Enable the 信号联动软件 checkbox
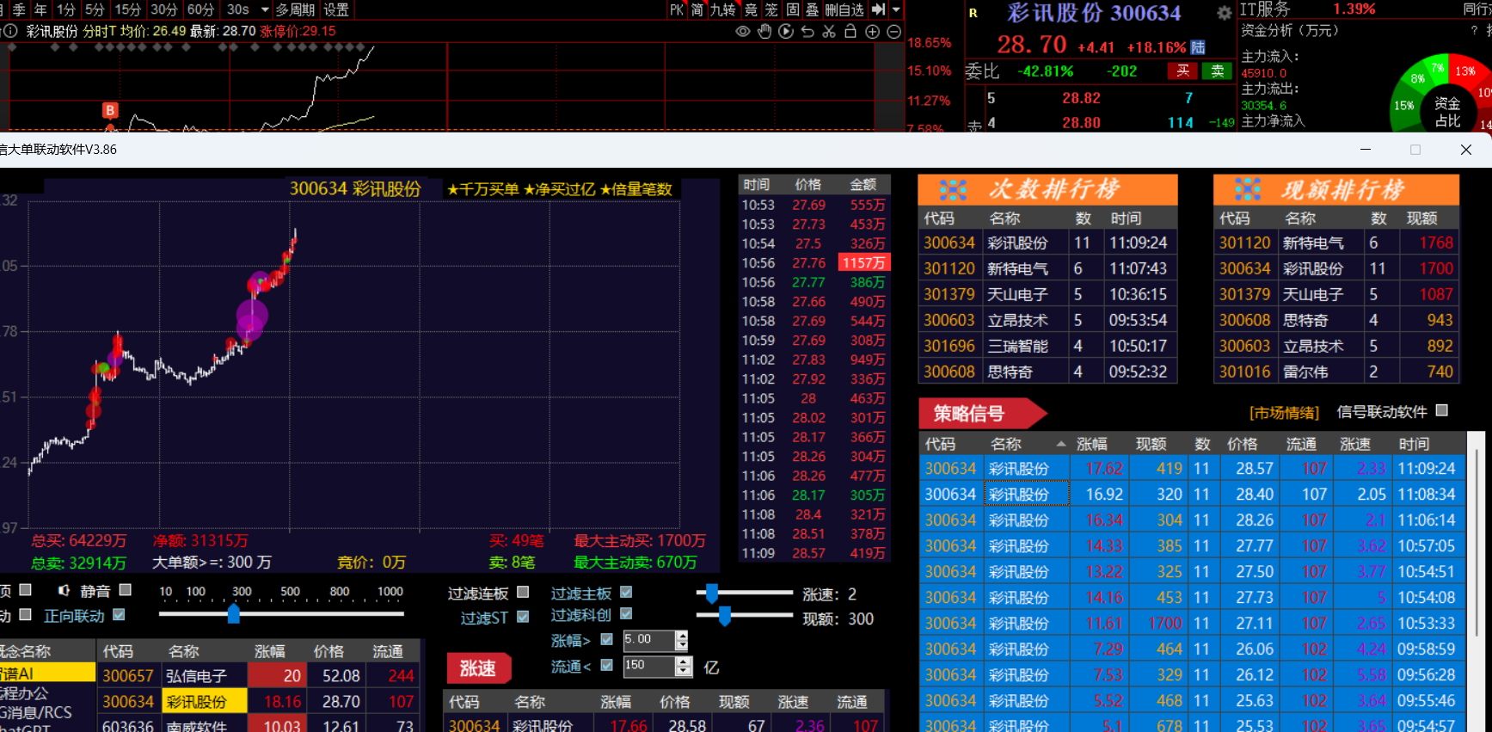This screenshot has width=1492, height=732. click(1442, 410)
